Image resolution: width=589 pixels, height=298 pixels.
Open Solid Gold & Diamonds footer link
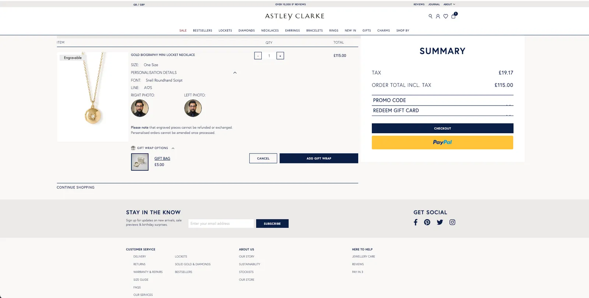pos(193,264)
